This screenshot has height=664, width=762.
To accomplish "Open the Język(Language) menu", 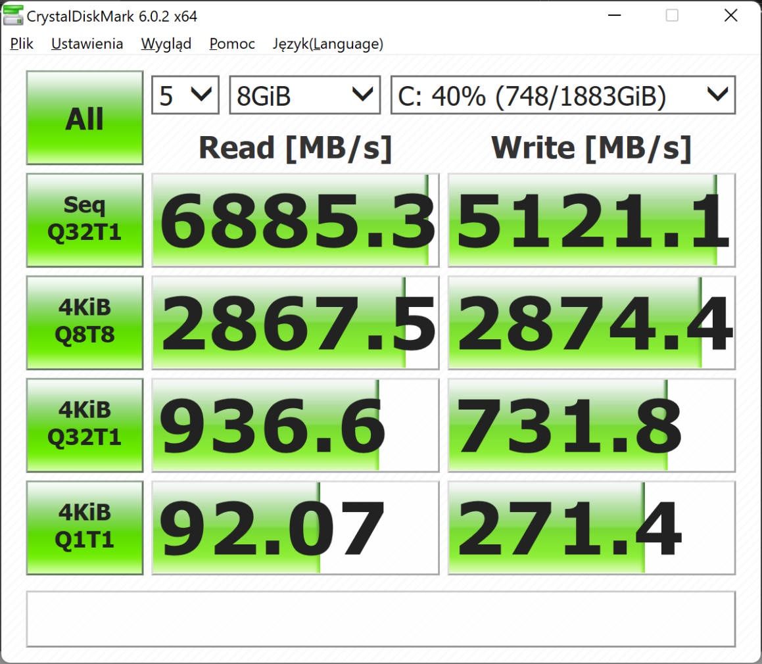I will (x=328, y=44).
